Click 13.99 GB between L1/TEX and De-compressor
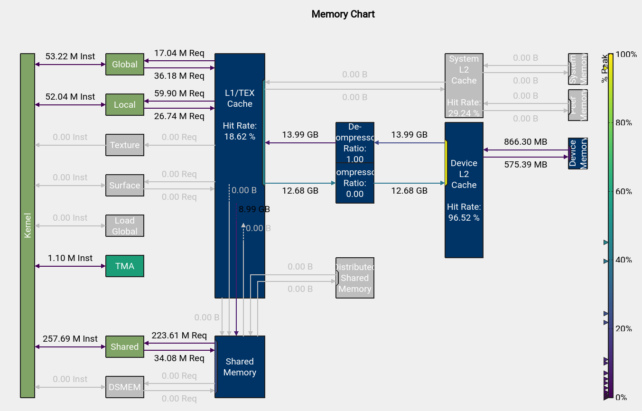The image size is (642, 411). click(300, 135)
